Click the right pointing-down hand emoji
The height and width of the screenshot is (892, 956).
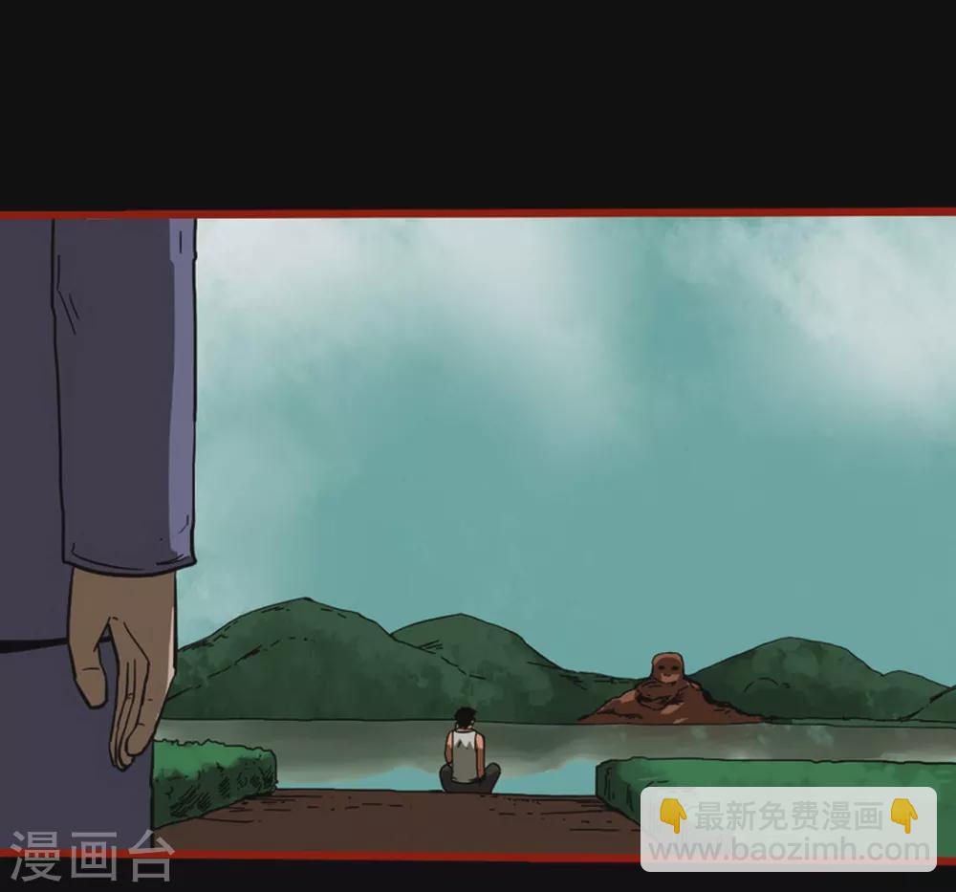point(903,816)
